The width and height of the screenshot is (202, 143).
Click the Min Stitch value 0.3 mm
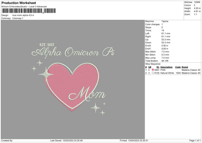tap(165, 55)
